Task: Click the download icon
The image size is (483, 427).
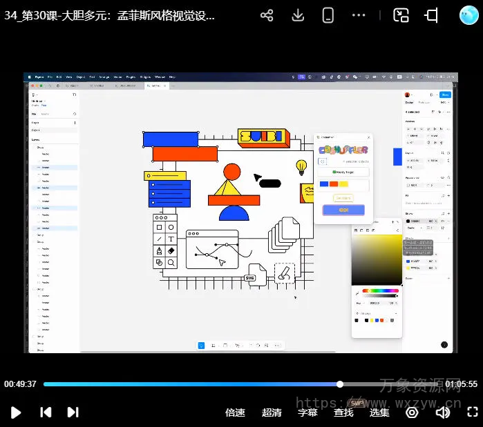Action: point(298,15)
